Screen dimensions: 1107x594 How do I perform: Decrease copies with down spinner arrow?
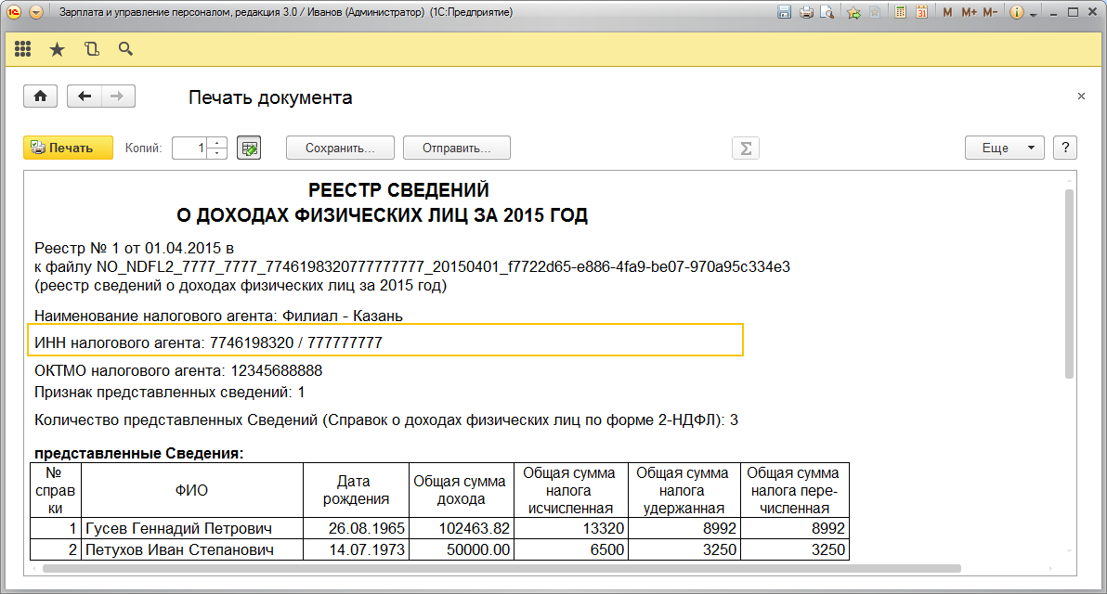tap(217, 153)
